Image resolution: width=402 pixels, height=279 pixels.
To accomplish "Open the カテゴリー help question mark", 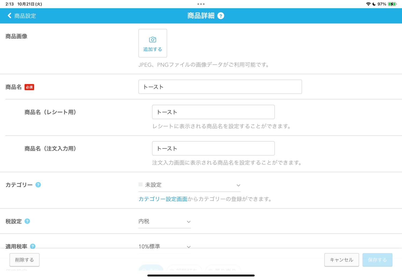I will tap(38, 185).
